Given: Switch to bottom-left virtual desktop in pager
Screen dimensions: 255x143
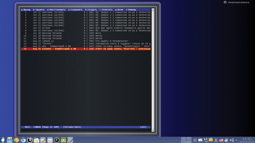Looking at the screenshot, I should 184,141.
